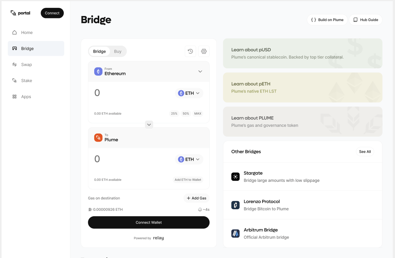This screenshot has height=258, width=395.
Task: Click the Lorenzo Protocol icon
Action: click(x=235, y=205)
